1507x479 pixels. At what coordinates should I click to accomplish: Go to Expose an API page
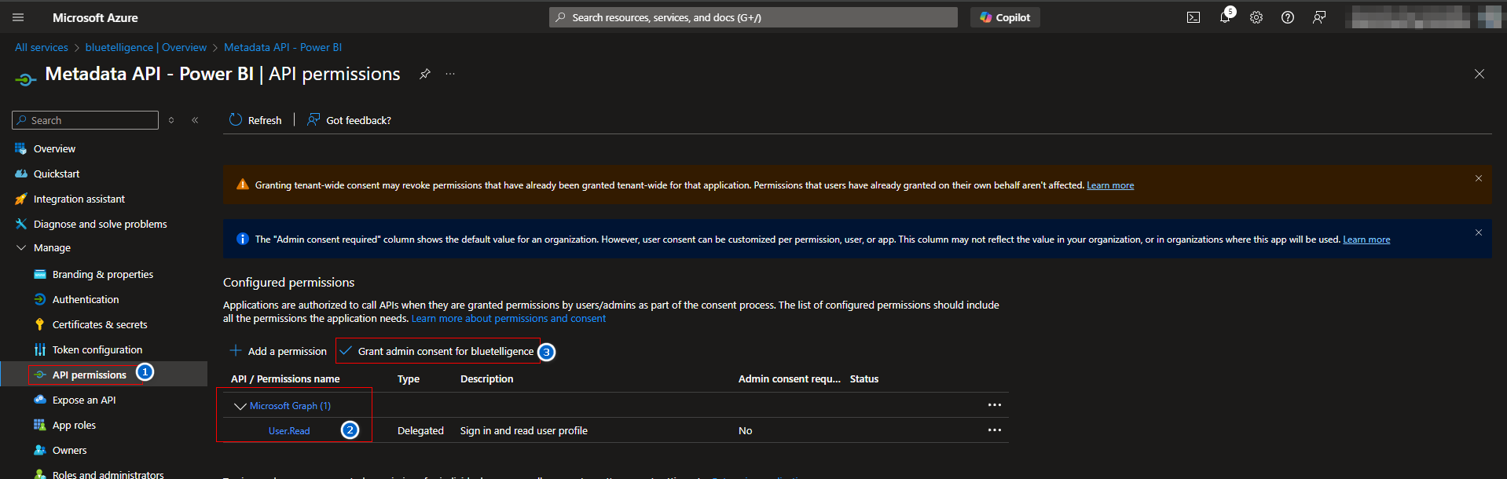pyautogui.click(x=83, y=400)
